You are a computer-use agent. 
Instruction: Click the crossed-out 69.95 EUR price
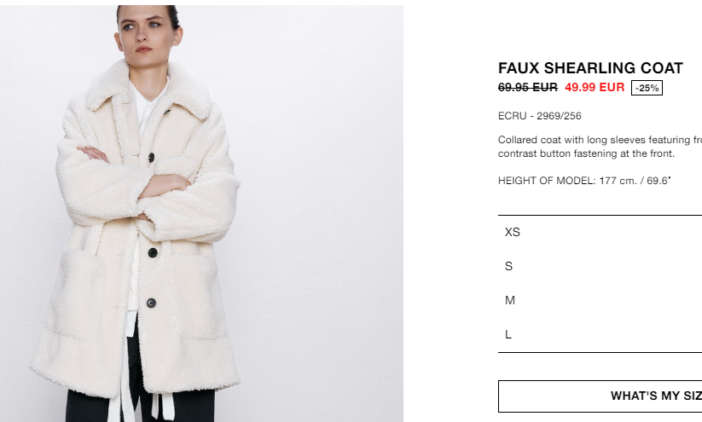(528, 87)
